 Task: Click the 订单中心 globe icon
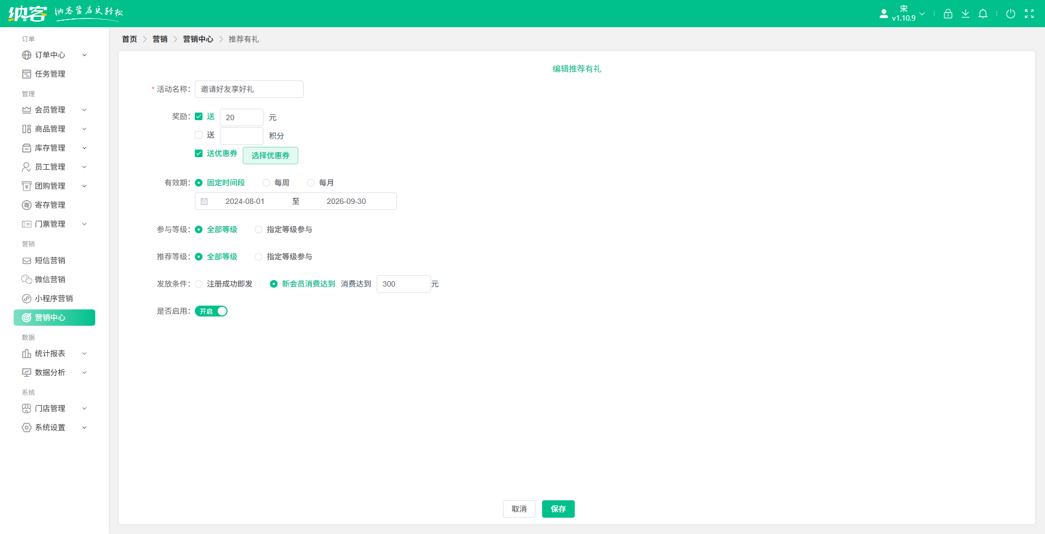[x=26, y=55]
